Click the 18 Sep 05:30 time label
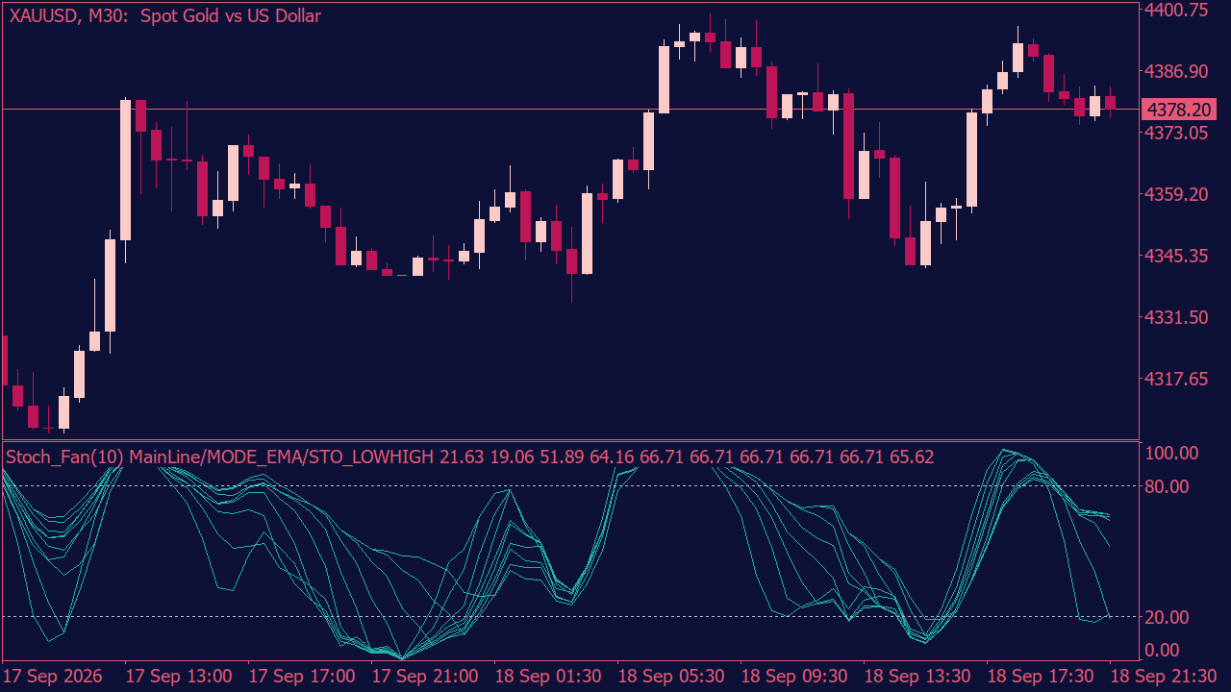 pyautogui.click(x=671, y=676)
